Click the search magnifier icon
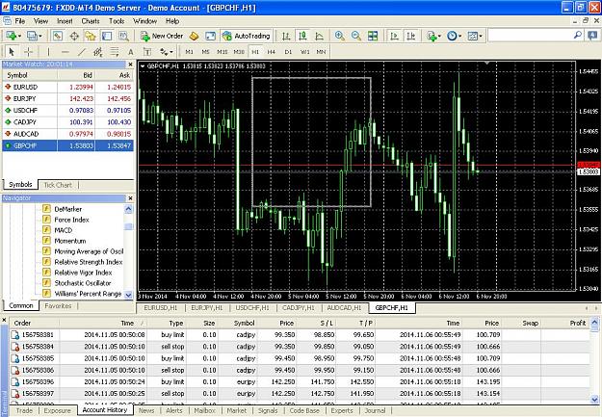Image resolution: width=602 pixels, height=417 pixels. point(577,36)
